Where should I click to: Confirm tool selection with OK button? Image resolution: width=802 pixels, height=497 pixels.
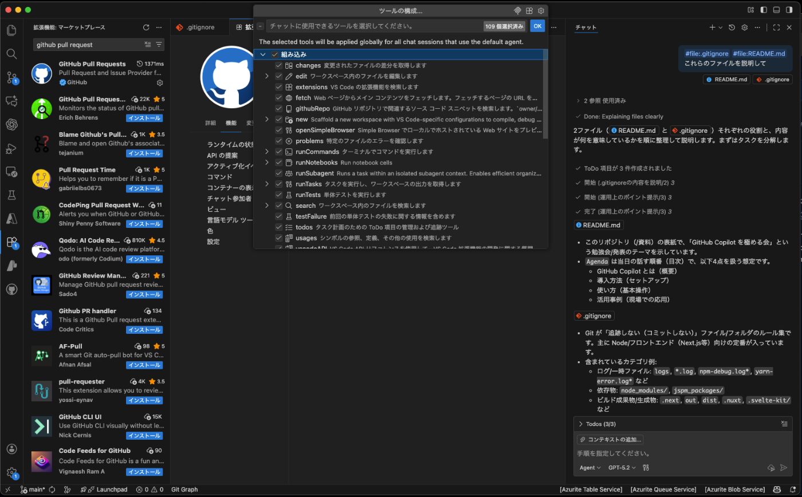point(537,26)
